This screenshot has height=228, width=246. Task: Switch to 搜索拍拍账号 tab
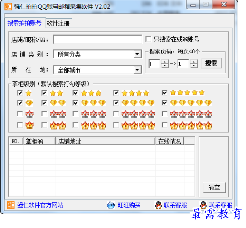(24, 23)
